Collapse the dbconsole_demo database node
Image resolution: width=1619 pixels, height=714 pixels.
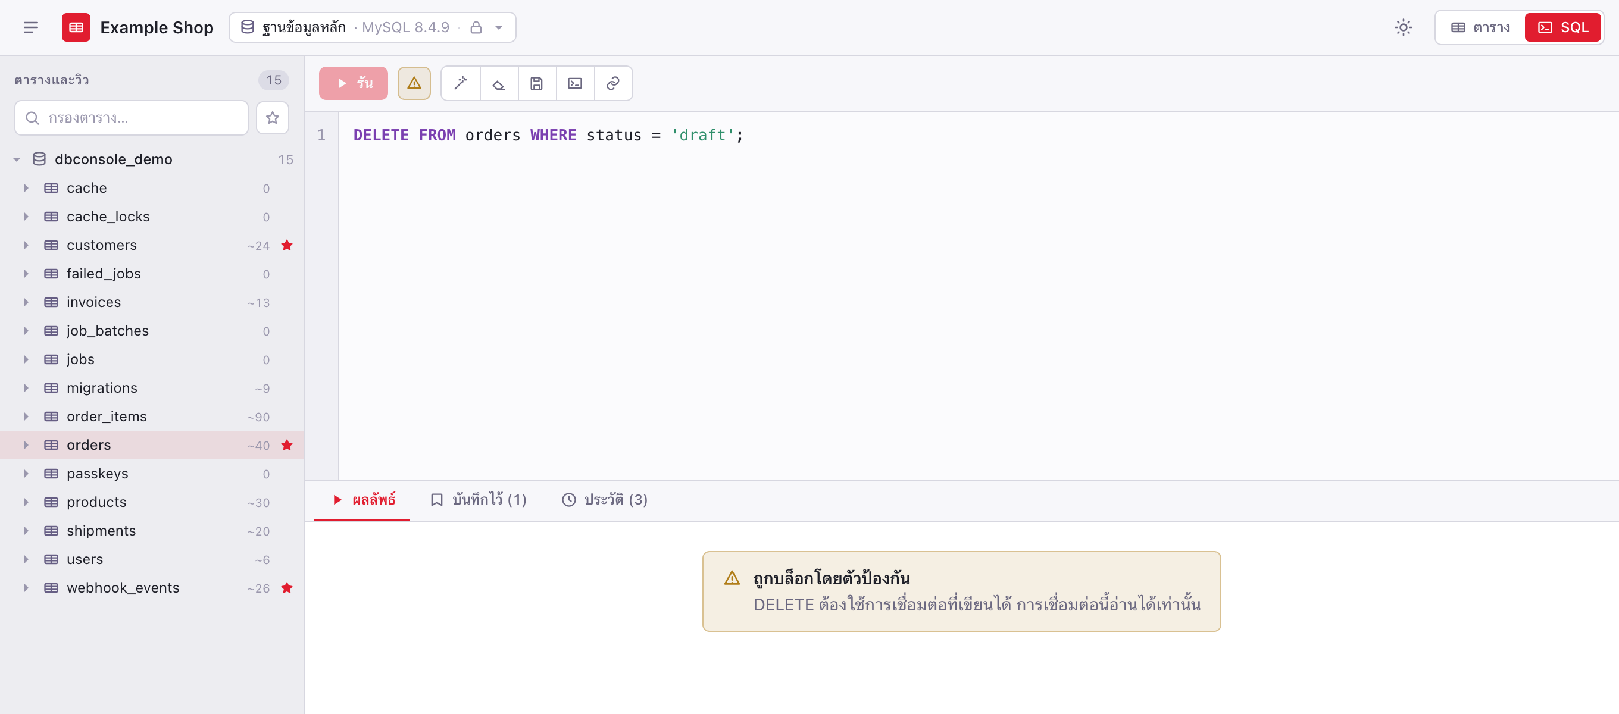17,159
